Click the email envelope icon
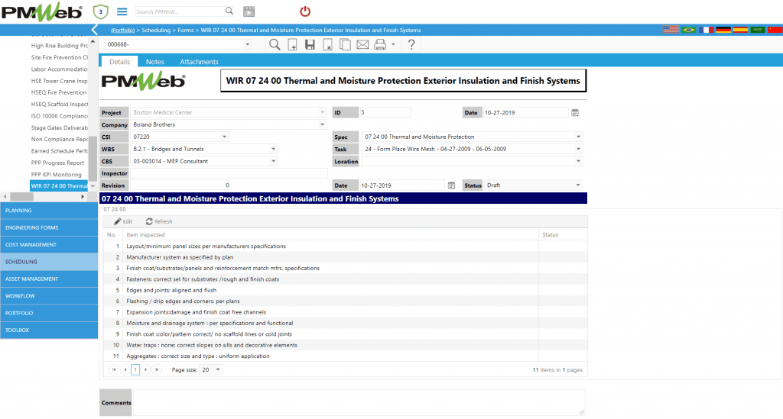 click(x=362, y=45)
